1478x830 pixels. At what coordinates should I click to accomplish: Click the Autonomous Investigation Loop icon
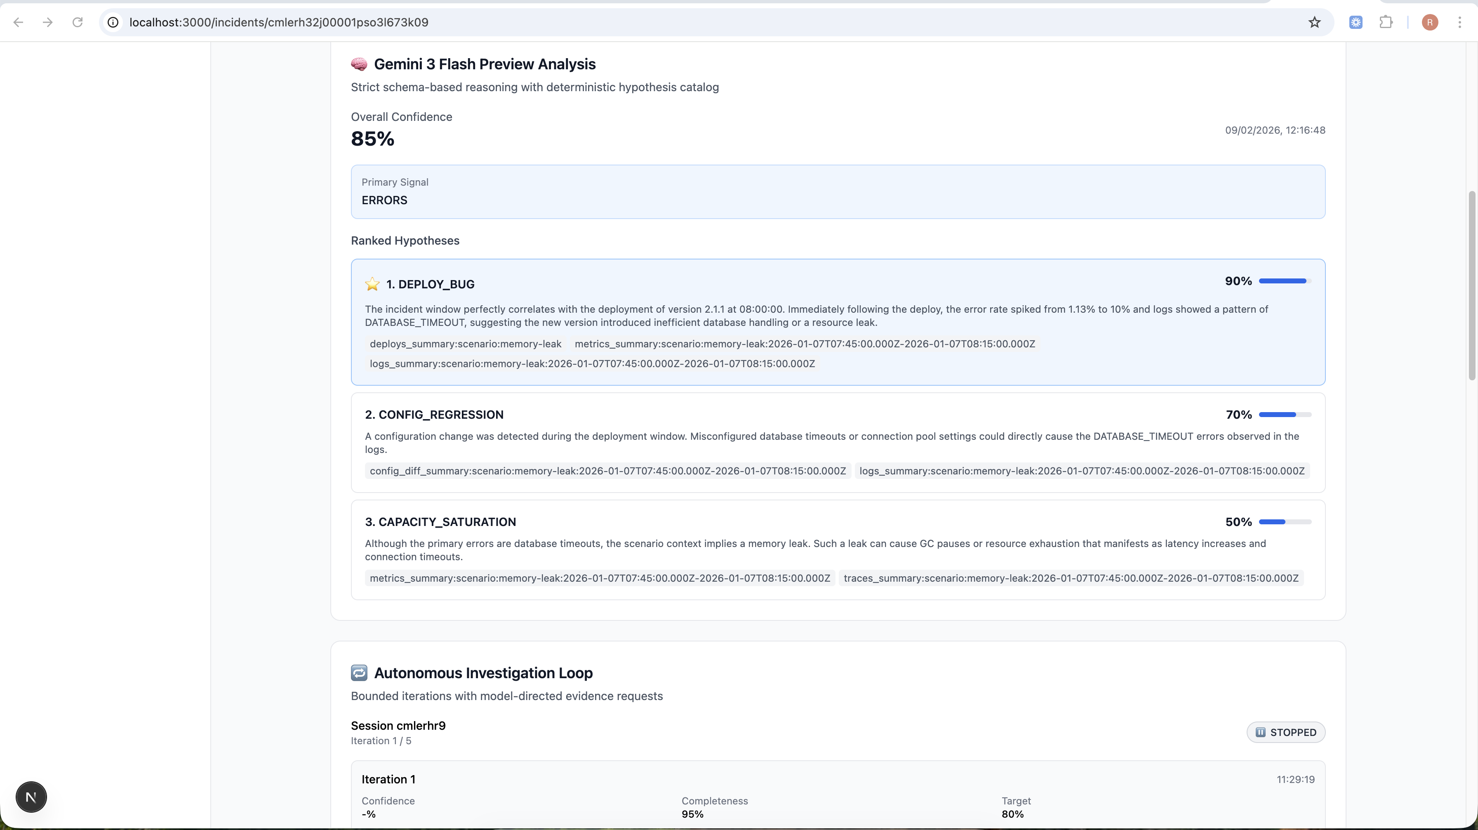coord(359,673)
